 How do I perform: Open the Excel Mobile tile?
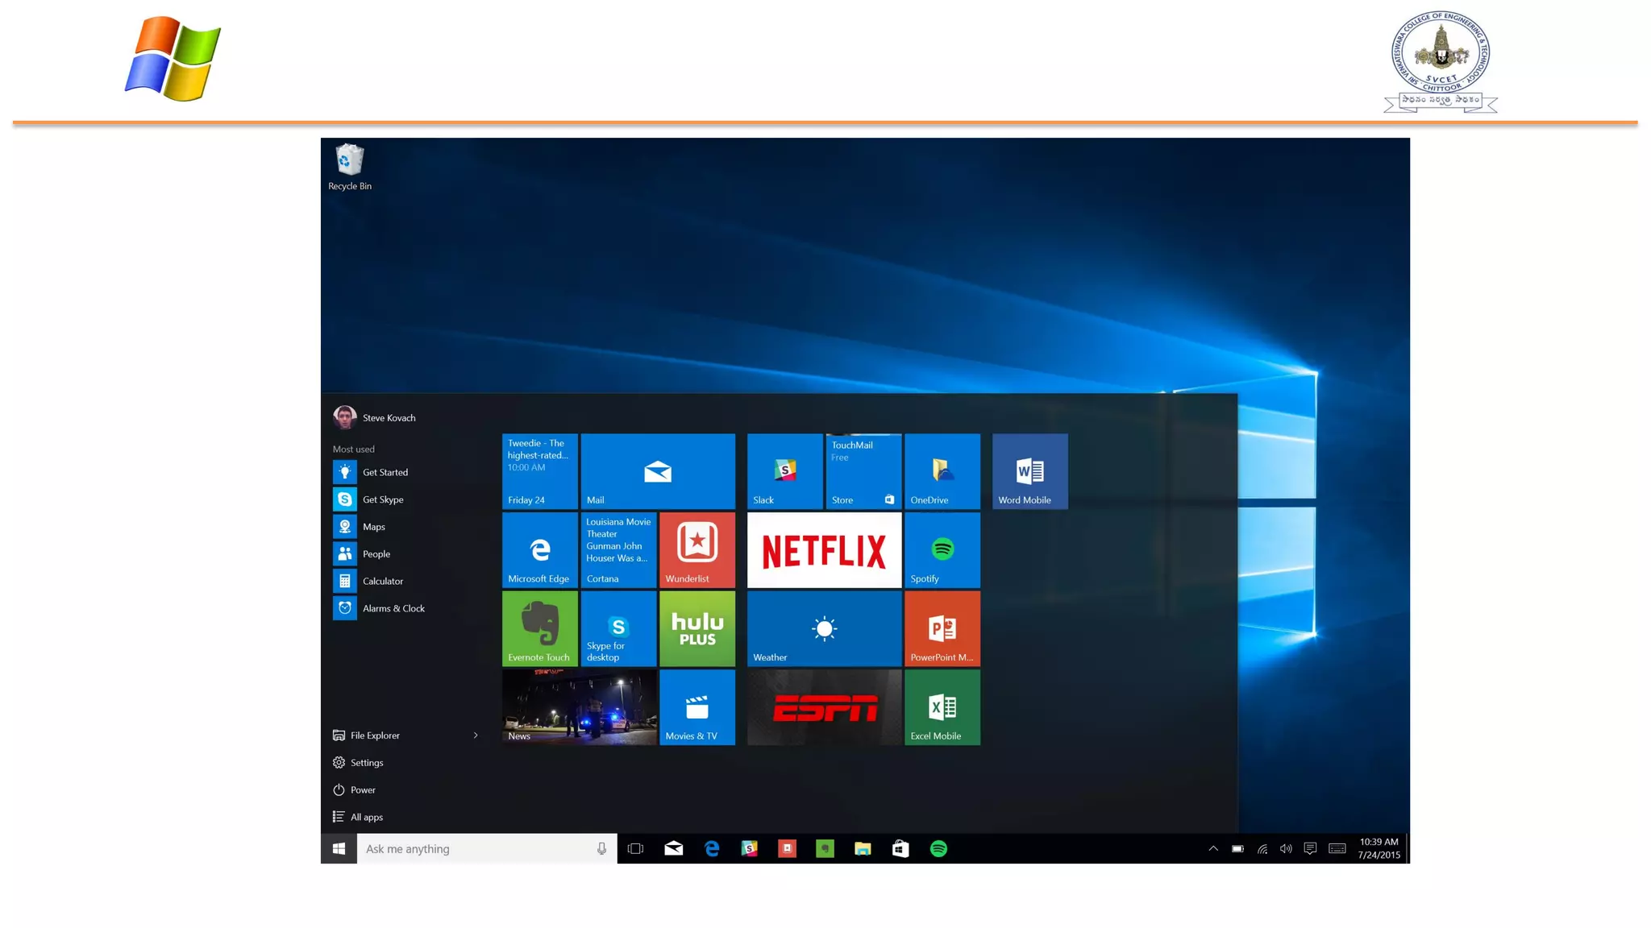pos(942,707)
